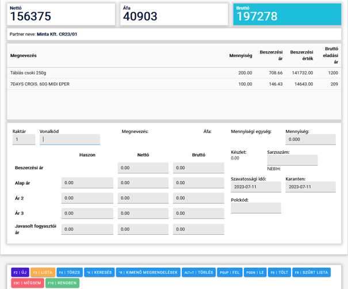Click the F6 TÖLT button
The image size is (348, 289).
(x=279, y=272)
